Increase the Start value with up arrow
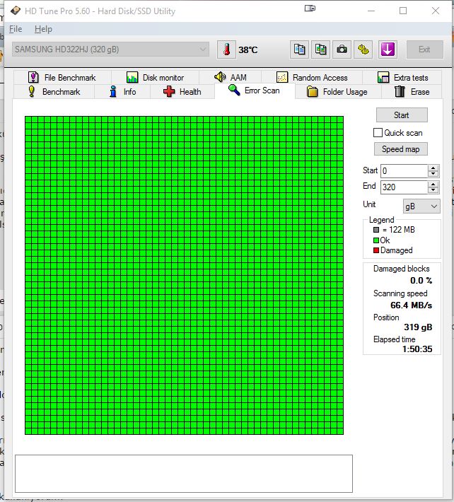The height and width of the screenshot is (502, 454). [x=433, y=168]
